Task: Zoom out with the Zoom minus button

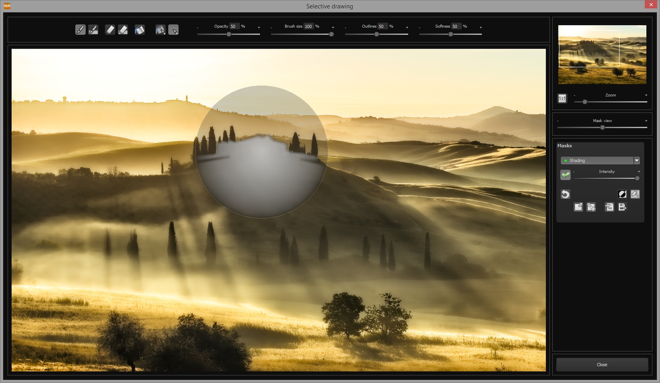Action: click(574, 95)
